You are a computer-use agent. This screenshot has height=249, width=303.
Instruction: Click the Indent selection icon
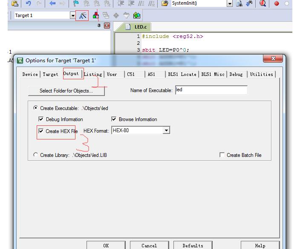coord(121,3)
